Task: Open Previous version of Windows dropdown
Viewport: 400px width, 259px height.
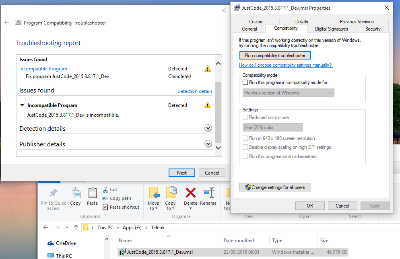Action: pyautogui.click(x=288, y=93)
